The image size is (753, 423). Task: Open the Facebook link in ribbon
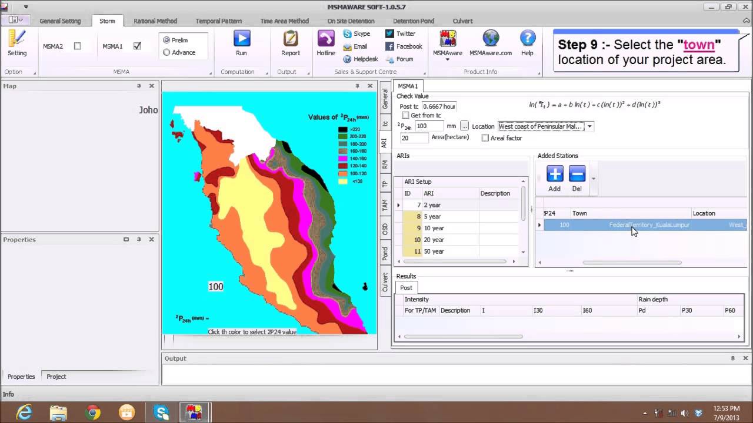(389, 46)
